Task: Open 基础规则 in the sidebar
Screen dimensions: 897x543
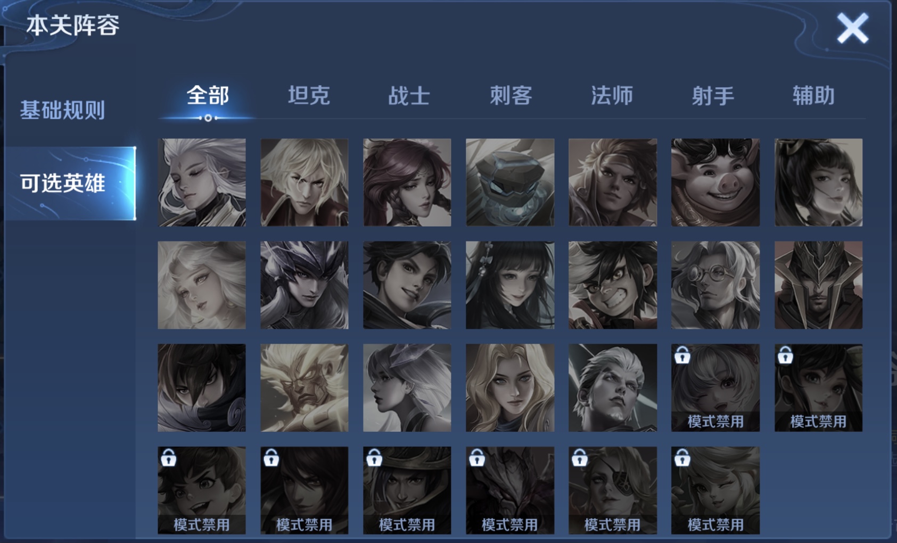Action: (x=62, y=110)
